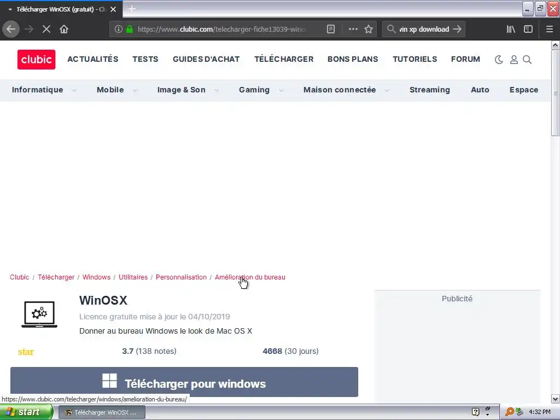Open the Auto category

coord(480,90)
